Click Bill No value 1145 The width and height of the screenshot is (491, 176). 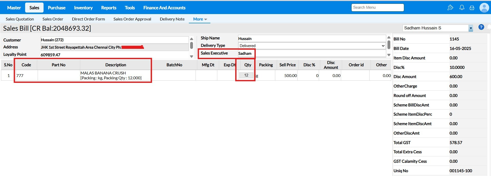pyautogui.click(x=454, y=39)
